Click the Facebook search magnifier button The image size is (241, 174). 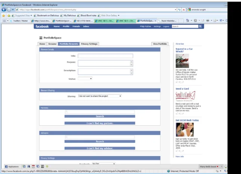pyautogui.click(x=200, y=26)
